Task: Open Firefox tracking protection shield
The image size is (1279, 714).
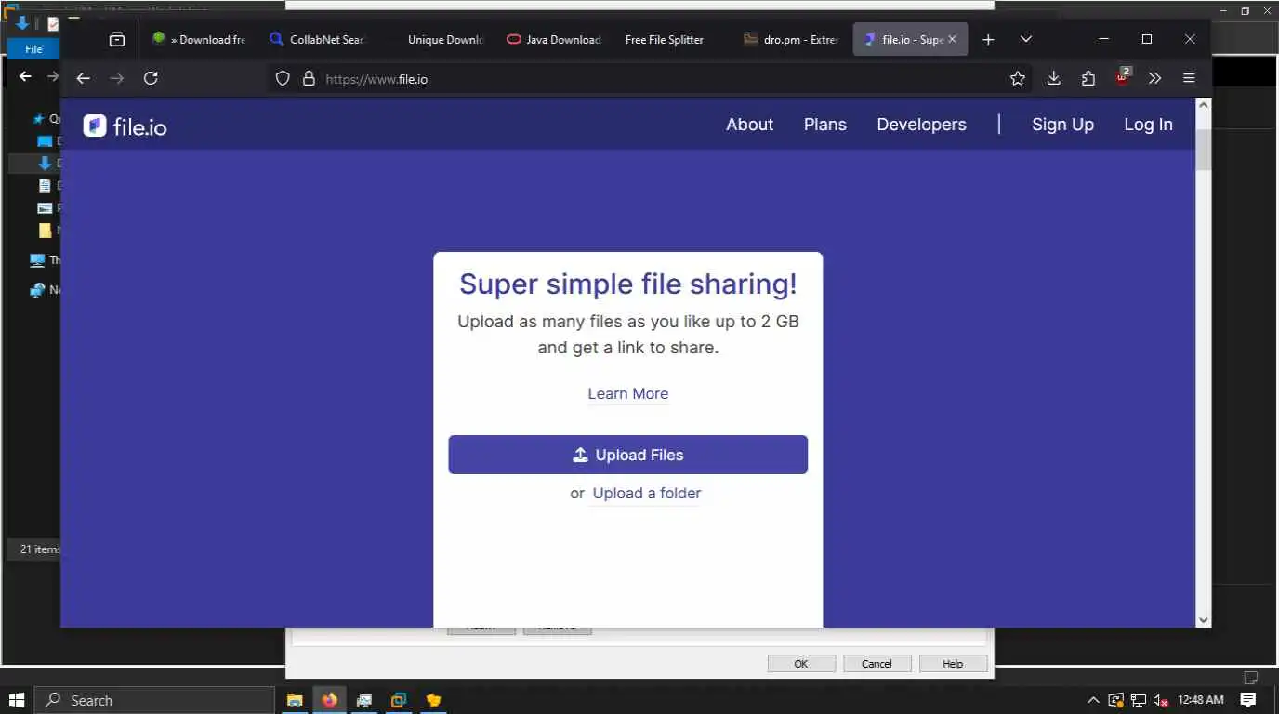Action: (x=283, y=79)
